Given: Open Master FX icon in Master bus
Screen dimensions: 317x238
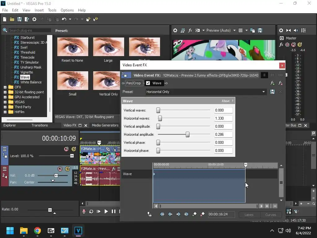Looking at the screenshot, I should [x=281, y=45].
